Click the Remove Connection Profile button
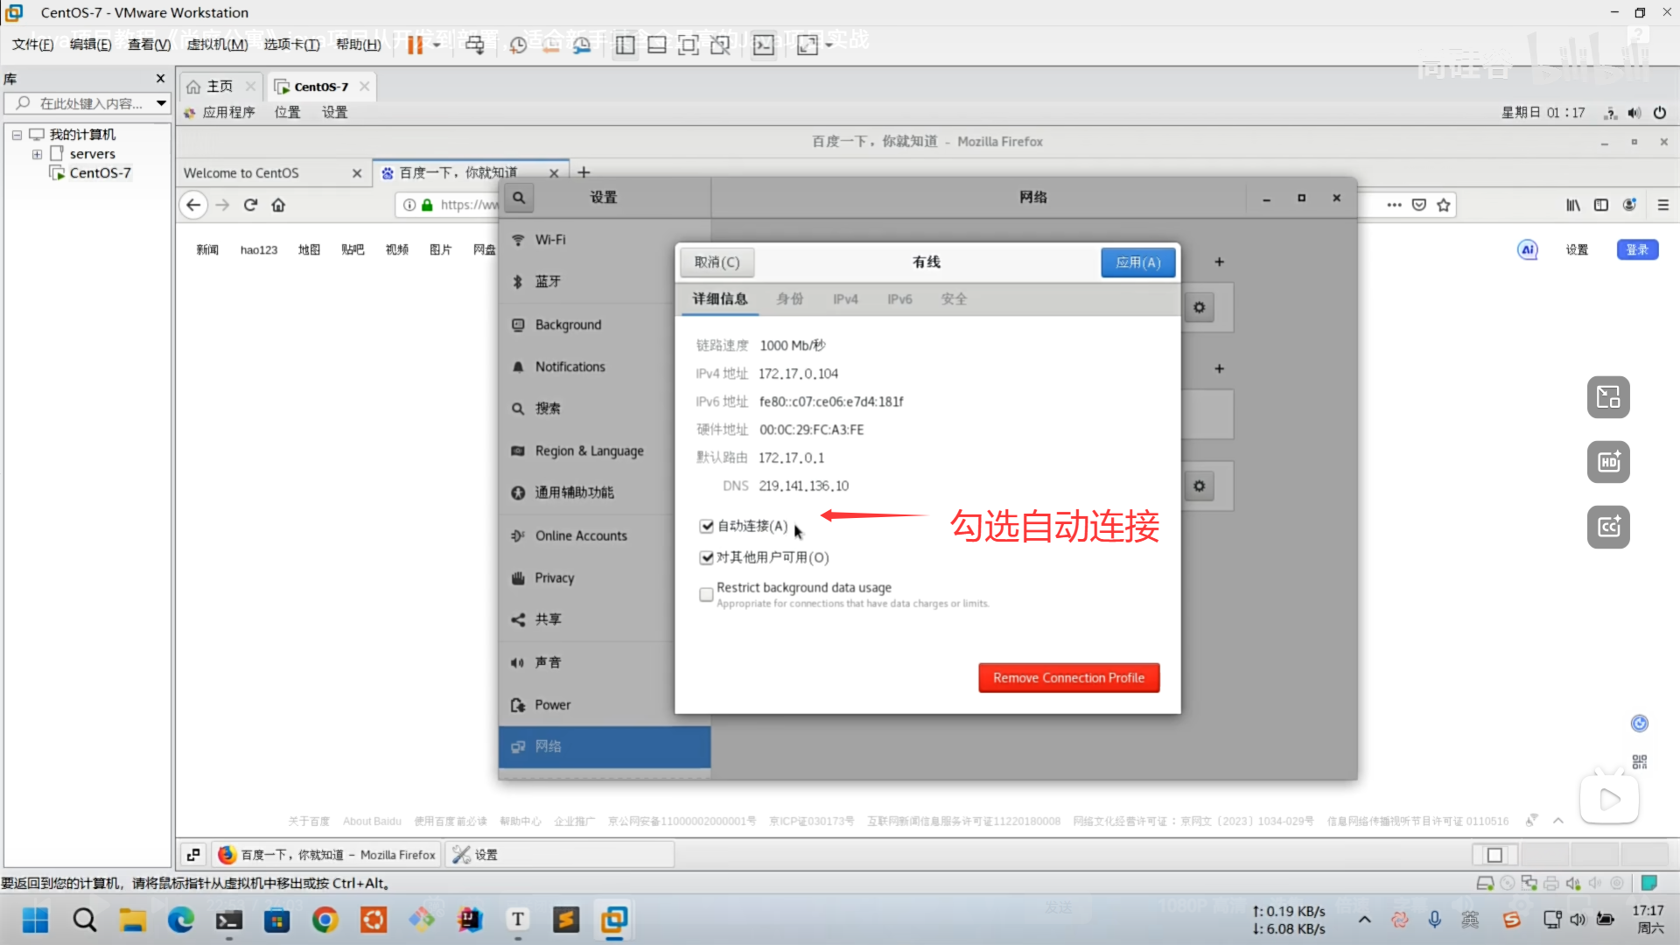 pyautogui.click(x=1068, y=678)
